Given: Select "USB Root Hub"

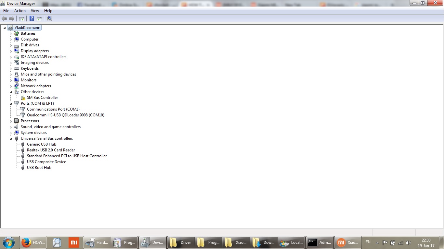Looking at the screenshot, I should tap(39, 168).
